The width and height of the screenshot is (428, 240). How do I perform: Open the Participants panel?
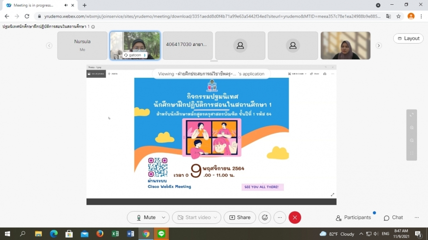pos(353,217)
